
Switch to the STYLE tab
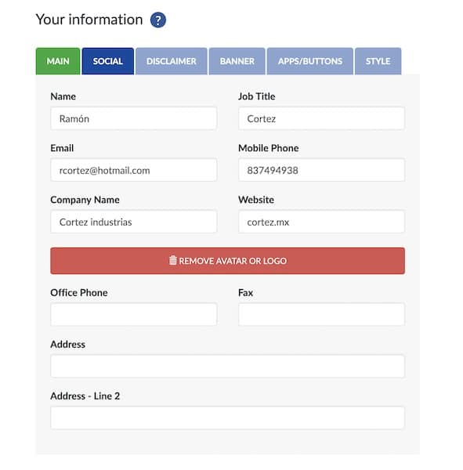[378, 61]
